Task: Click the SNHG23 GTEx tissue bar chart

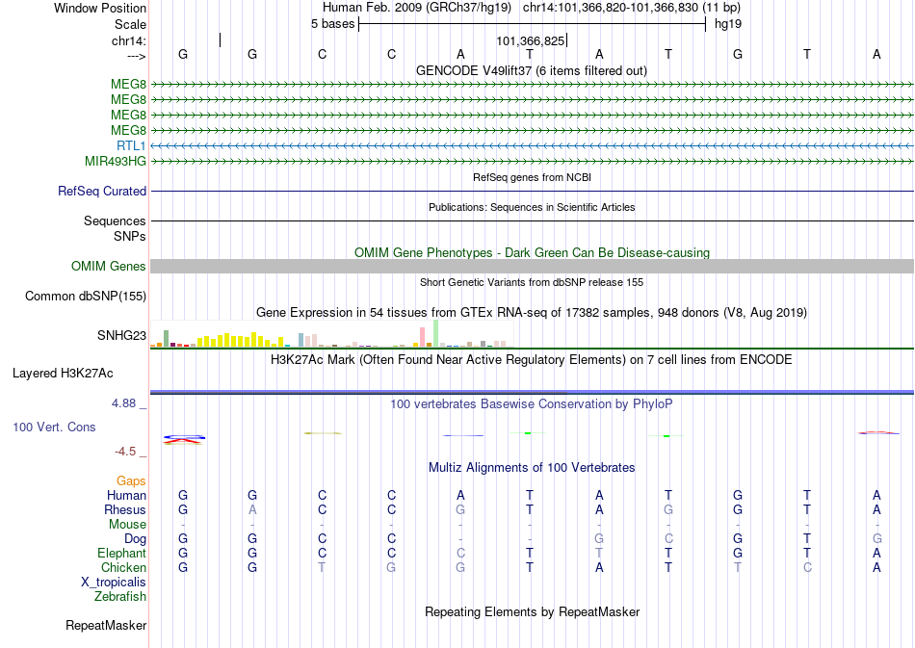Action: click(x=331, y=333)
